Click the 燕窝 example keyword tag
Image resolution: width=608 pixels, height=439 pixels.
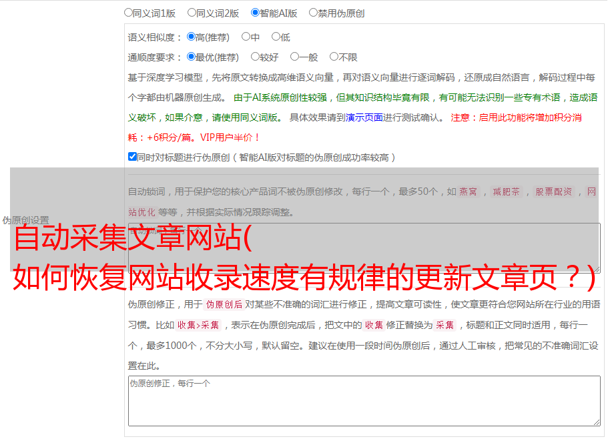pos(469,191)
